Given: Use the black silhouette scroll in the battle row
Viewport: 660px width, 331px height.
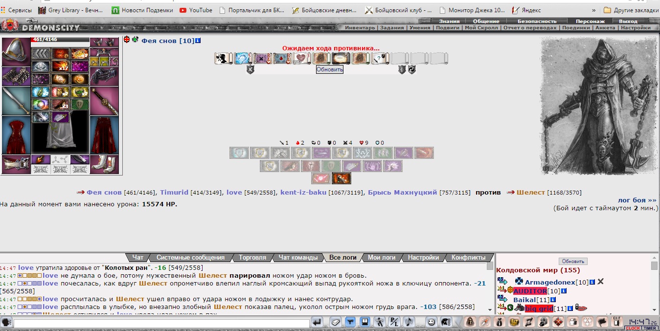Looking at the screenshot, I should coord(224,59).
